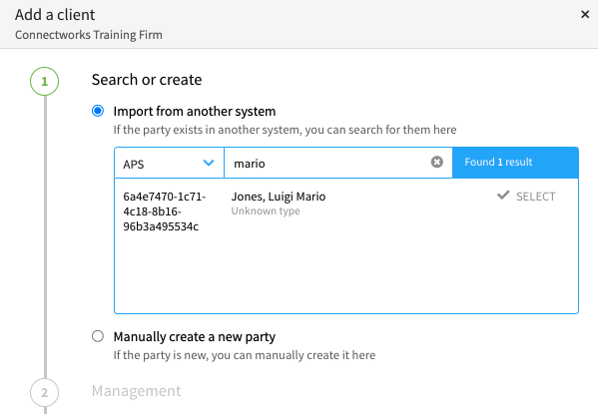
Task: Close the Add a client dialog
Action: (585, 15)
